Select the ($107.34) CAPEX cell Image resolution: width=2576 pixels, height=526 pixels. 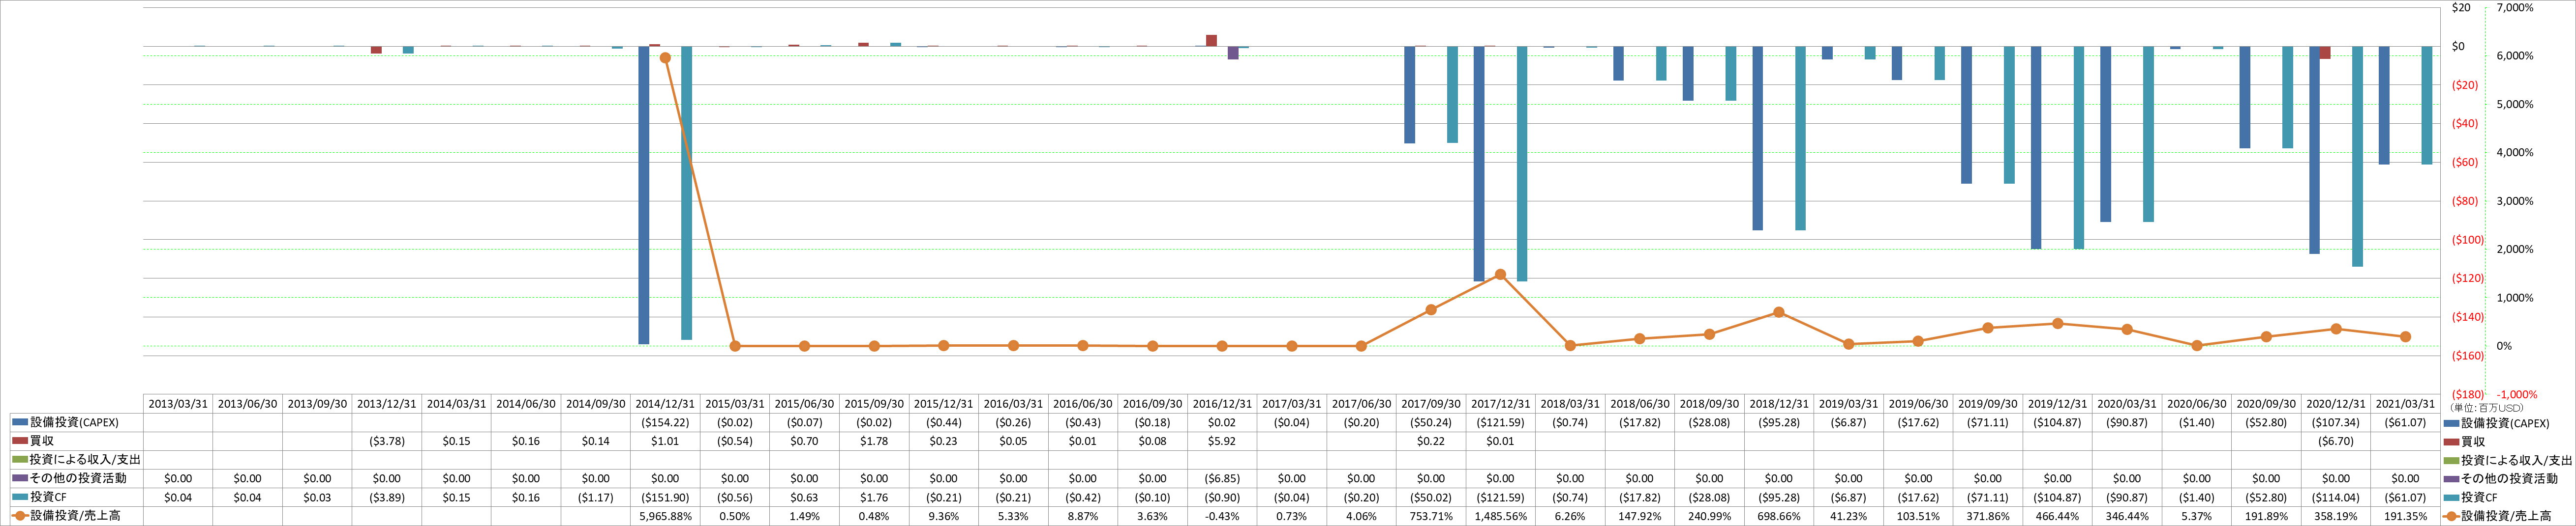[2336, 422]
